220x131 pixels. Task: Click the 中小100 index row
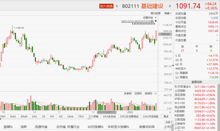[x=195, y=103]
